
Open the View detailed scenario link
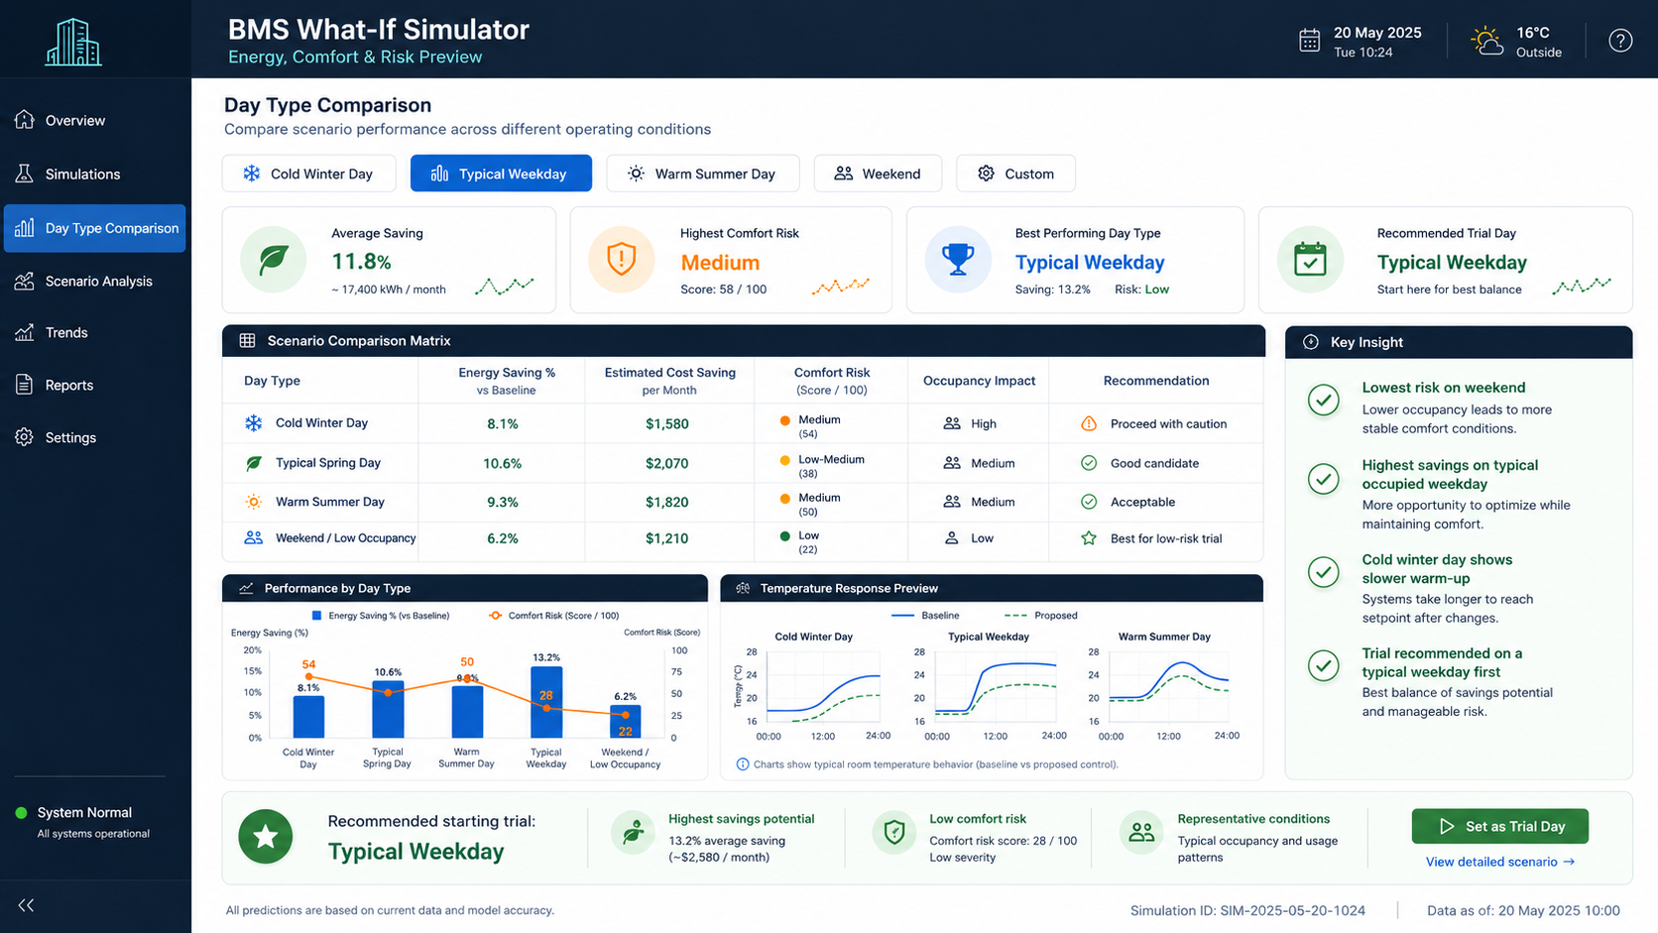1500,862
